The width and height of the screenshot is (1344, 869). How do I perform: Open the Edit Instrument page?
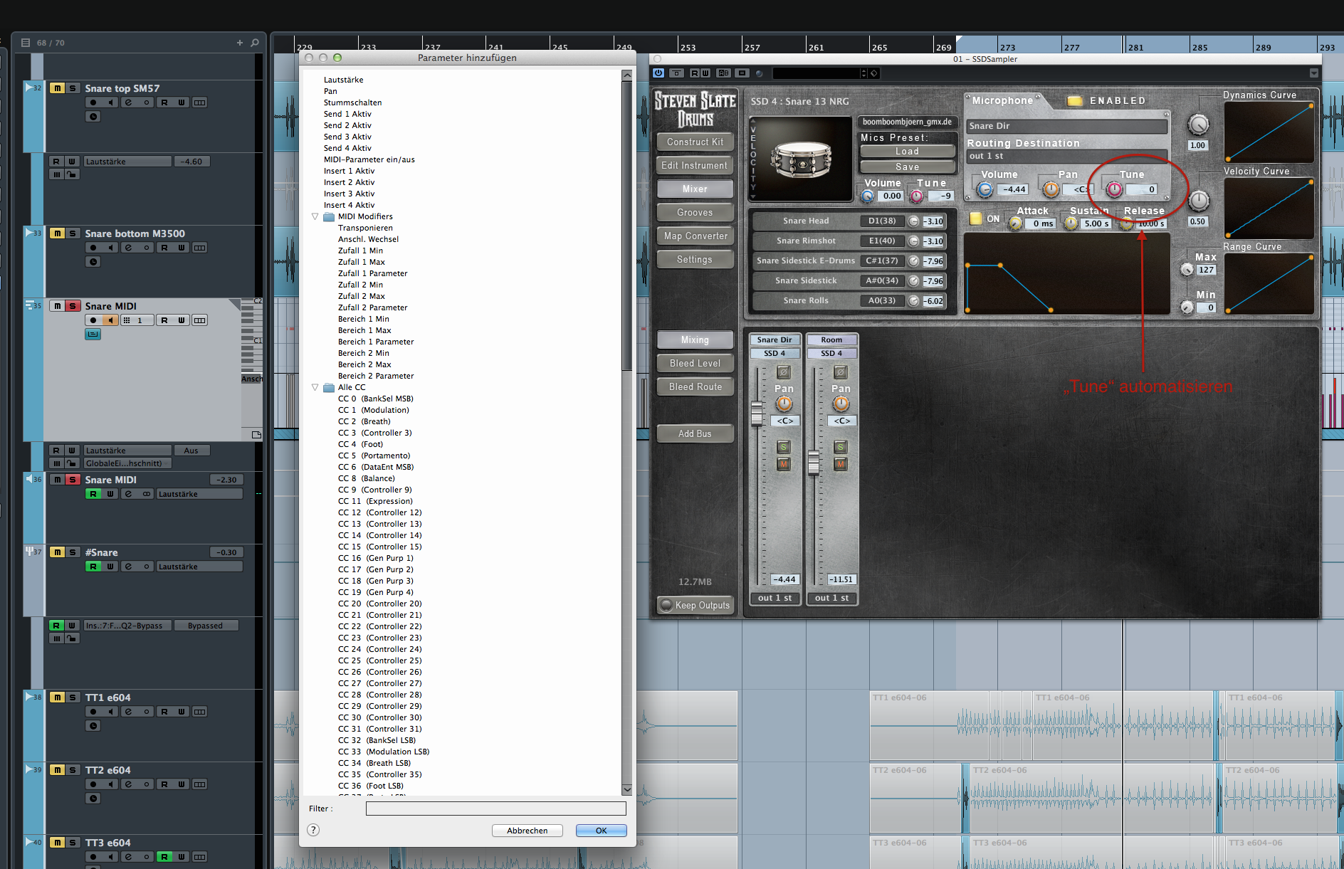pyautogui.click(x=695, y=166)
